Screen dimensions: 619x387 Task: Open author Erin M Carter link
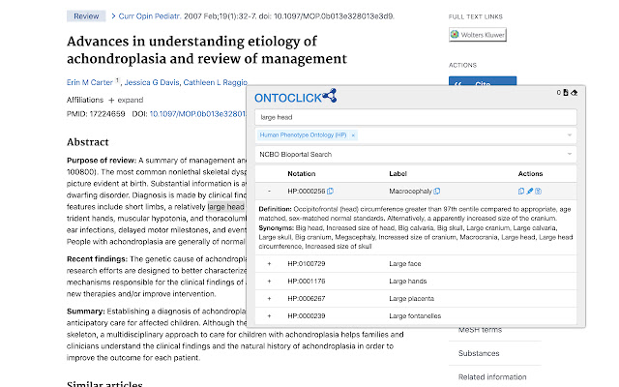90,82
